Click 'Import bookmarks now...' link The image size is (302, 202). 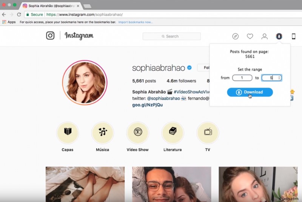click(136, 22)
